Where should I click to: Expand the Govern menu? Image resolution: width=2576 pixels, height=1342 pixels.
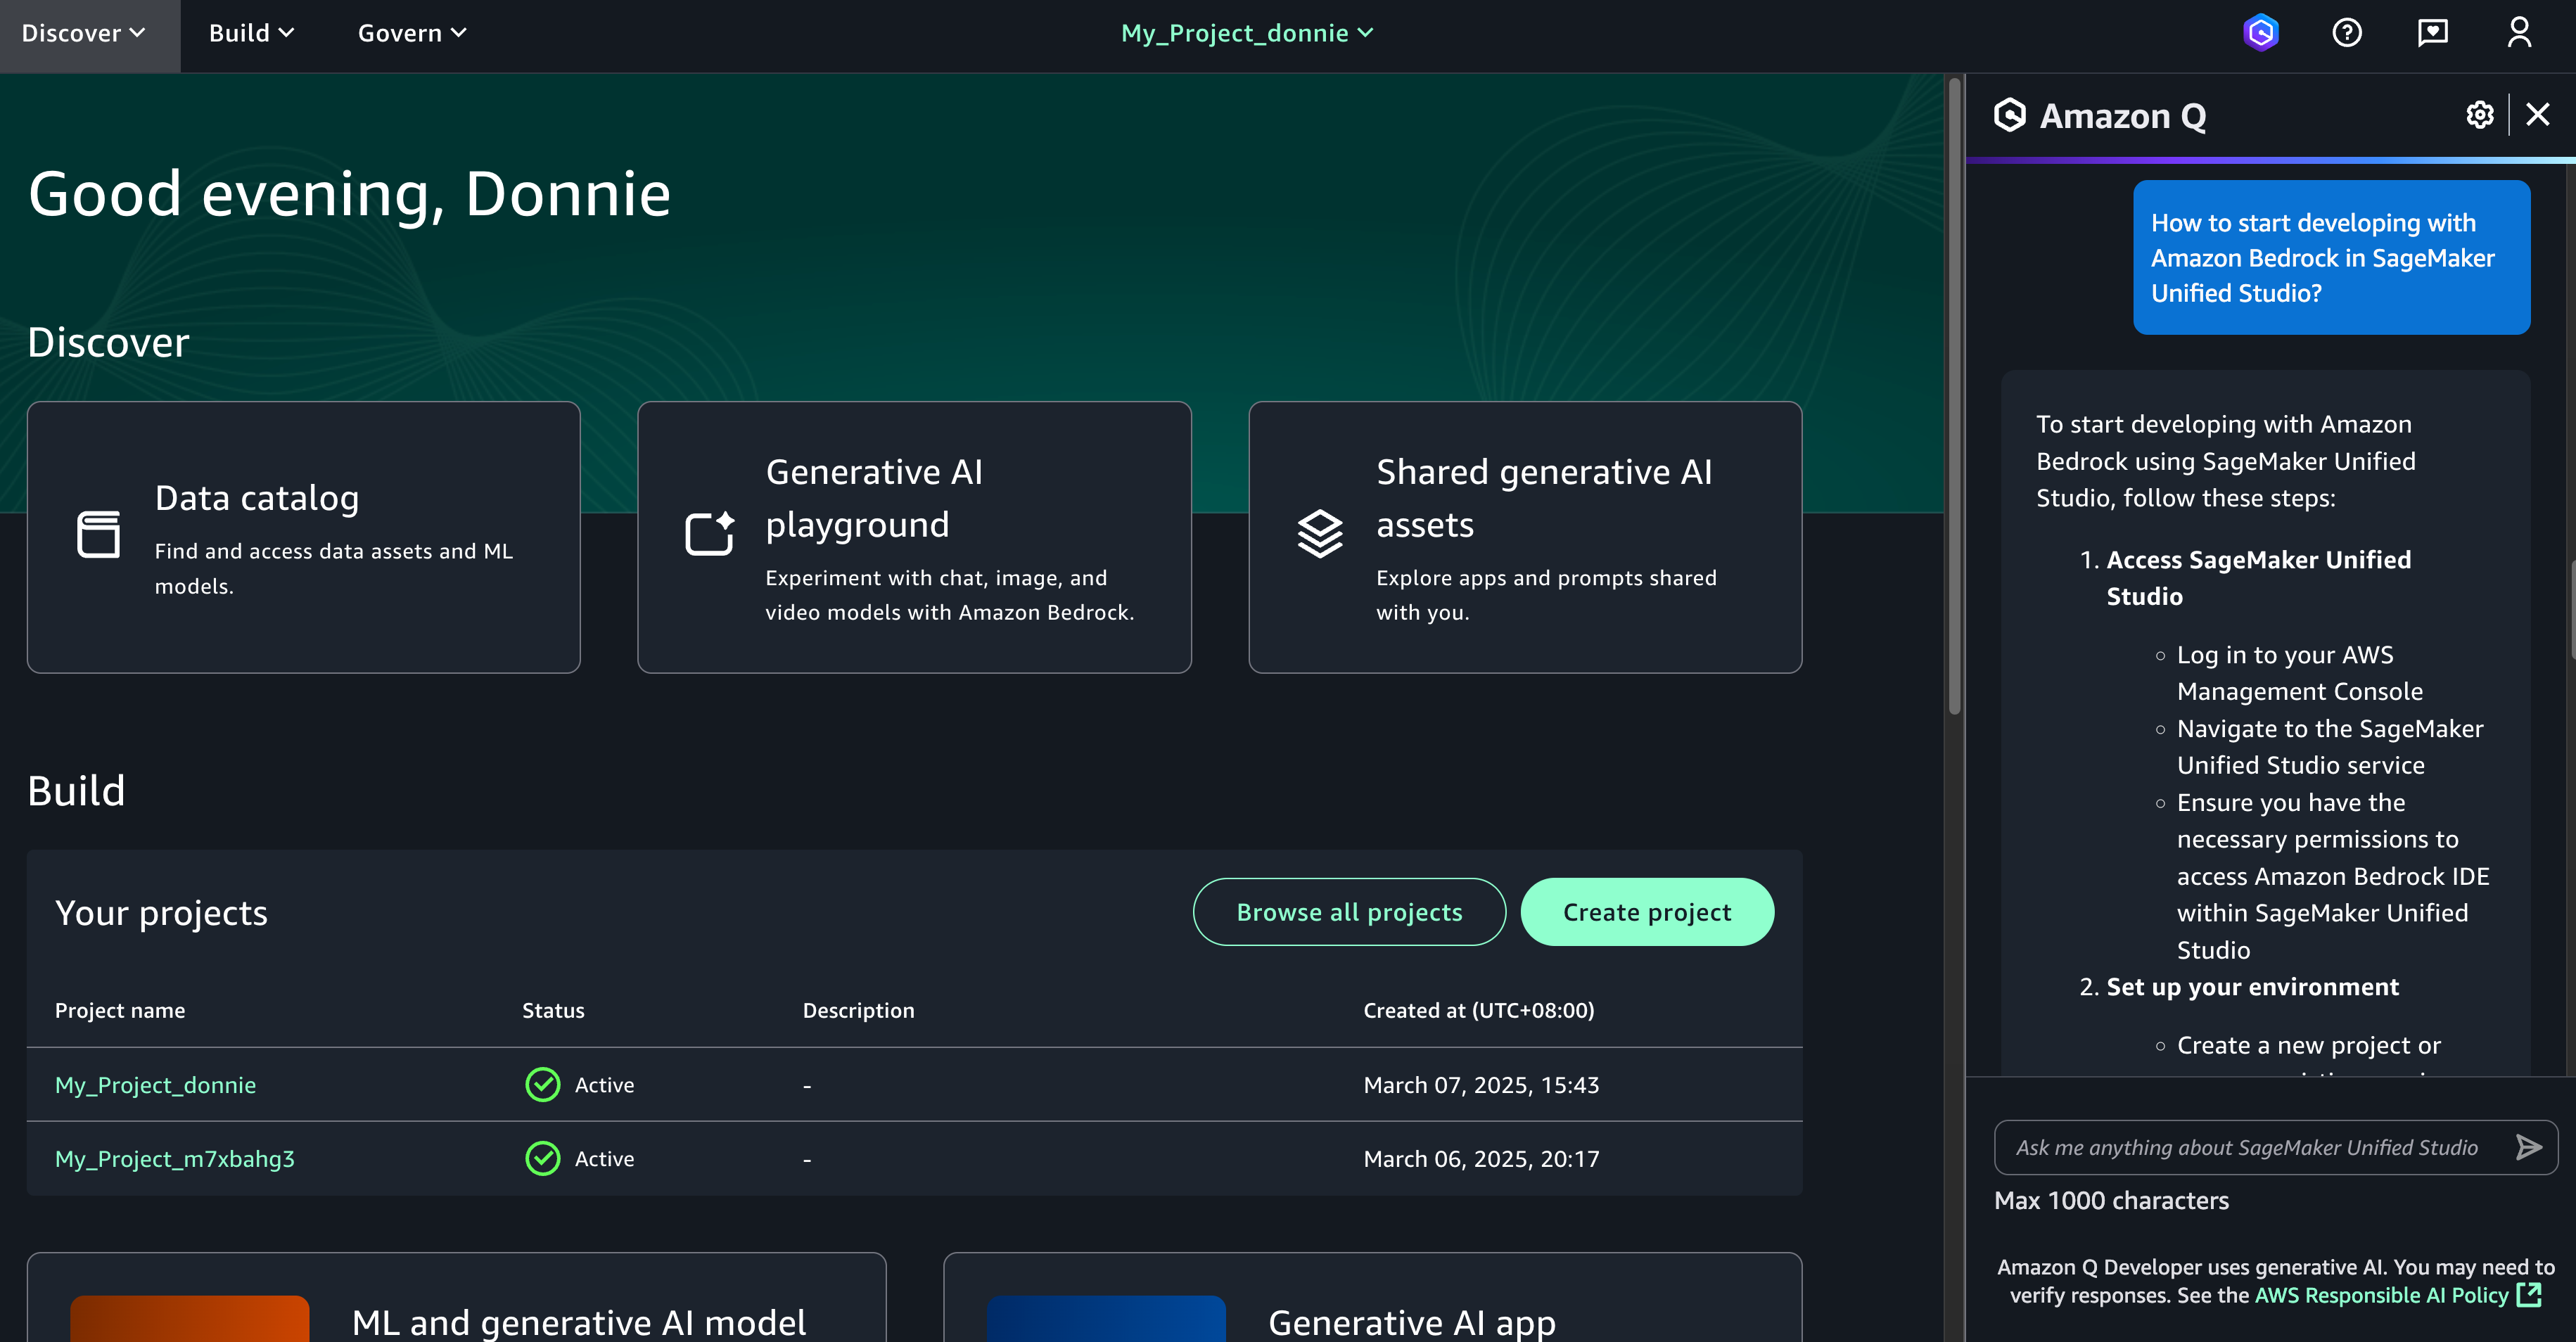(412, 33)
